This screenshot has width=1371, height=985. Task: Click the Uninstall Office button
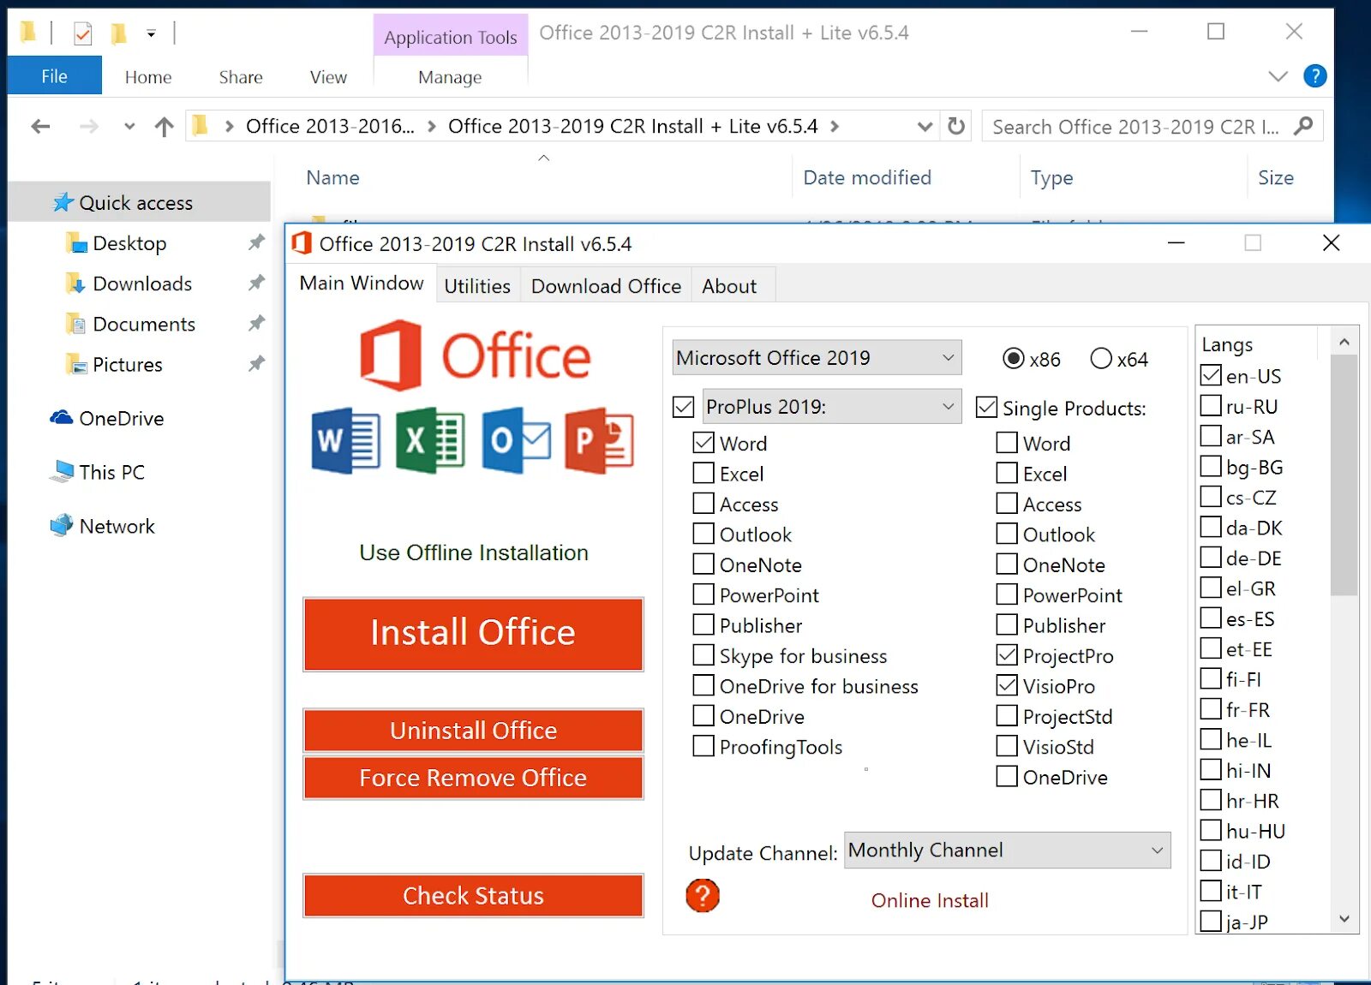473,731
